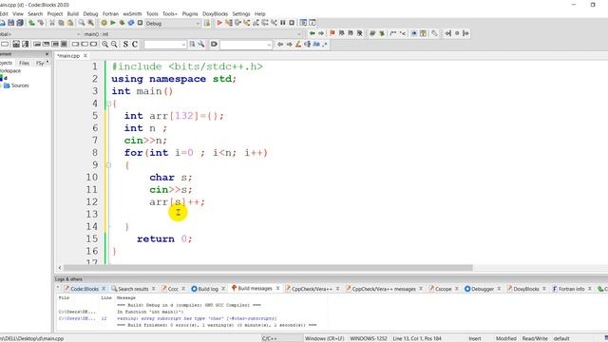Screen dimensions: 608x342
Task: Open the main() : int function dropdown
Action: point(192,34)
